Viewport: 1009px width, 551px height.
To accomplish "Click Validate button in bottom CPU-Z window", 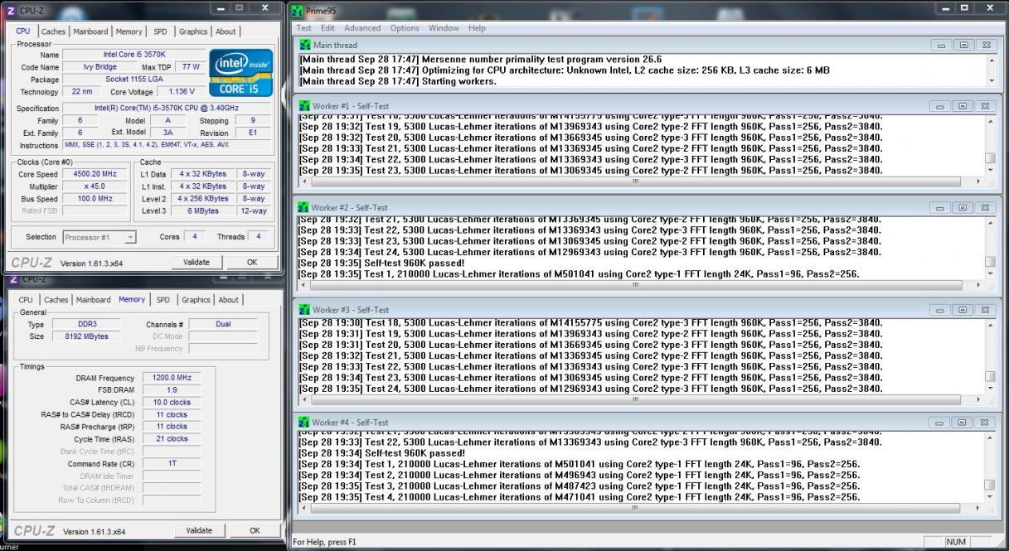I will [x=199, y=530].
